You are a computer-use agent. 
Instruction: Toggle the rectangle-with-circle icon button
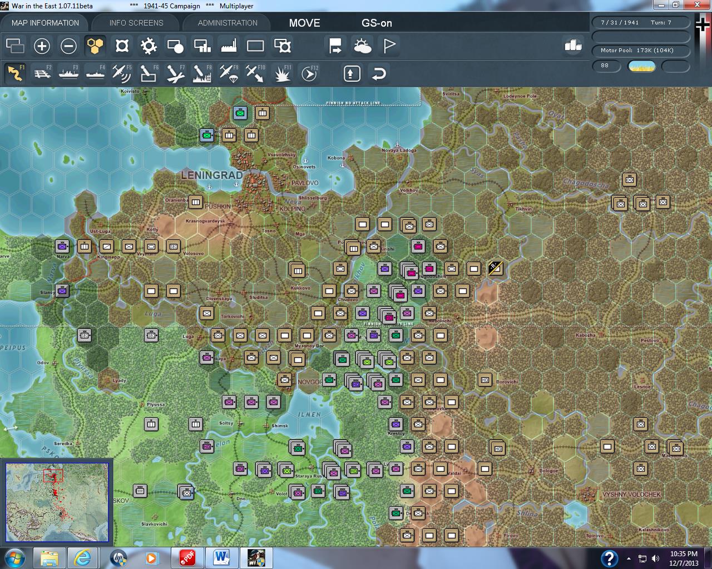(175, 46)
